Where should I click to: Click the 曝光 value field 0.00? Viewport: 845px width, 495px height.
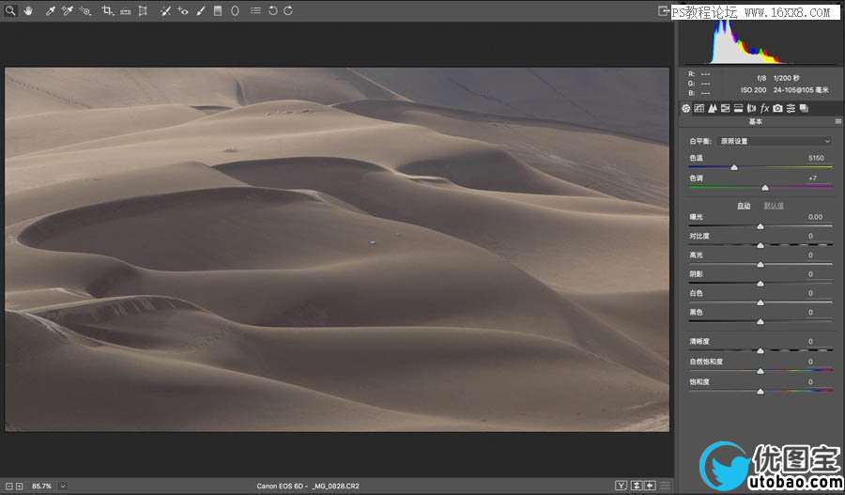(815, 217)
